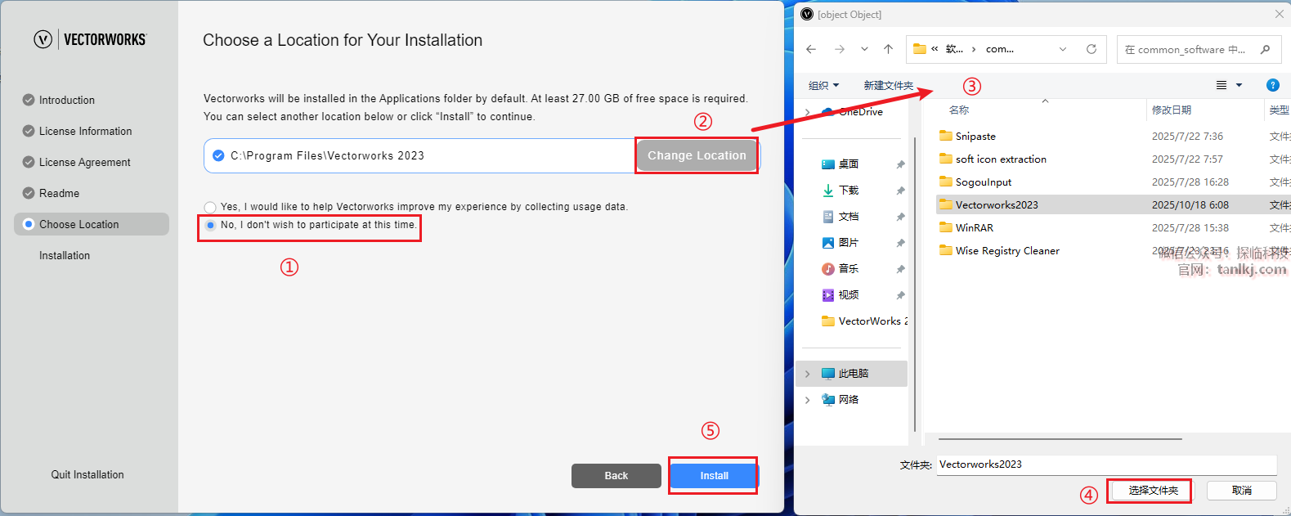Select the Choose Location step
Image resolution: width=1291 pixels, height=516 pixels.
coord(92,224)
